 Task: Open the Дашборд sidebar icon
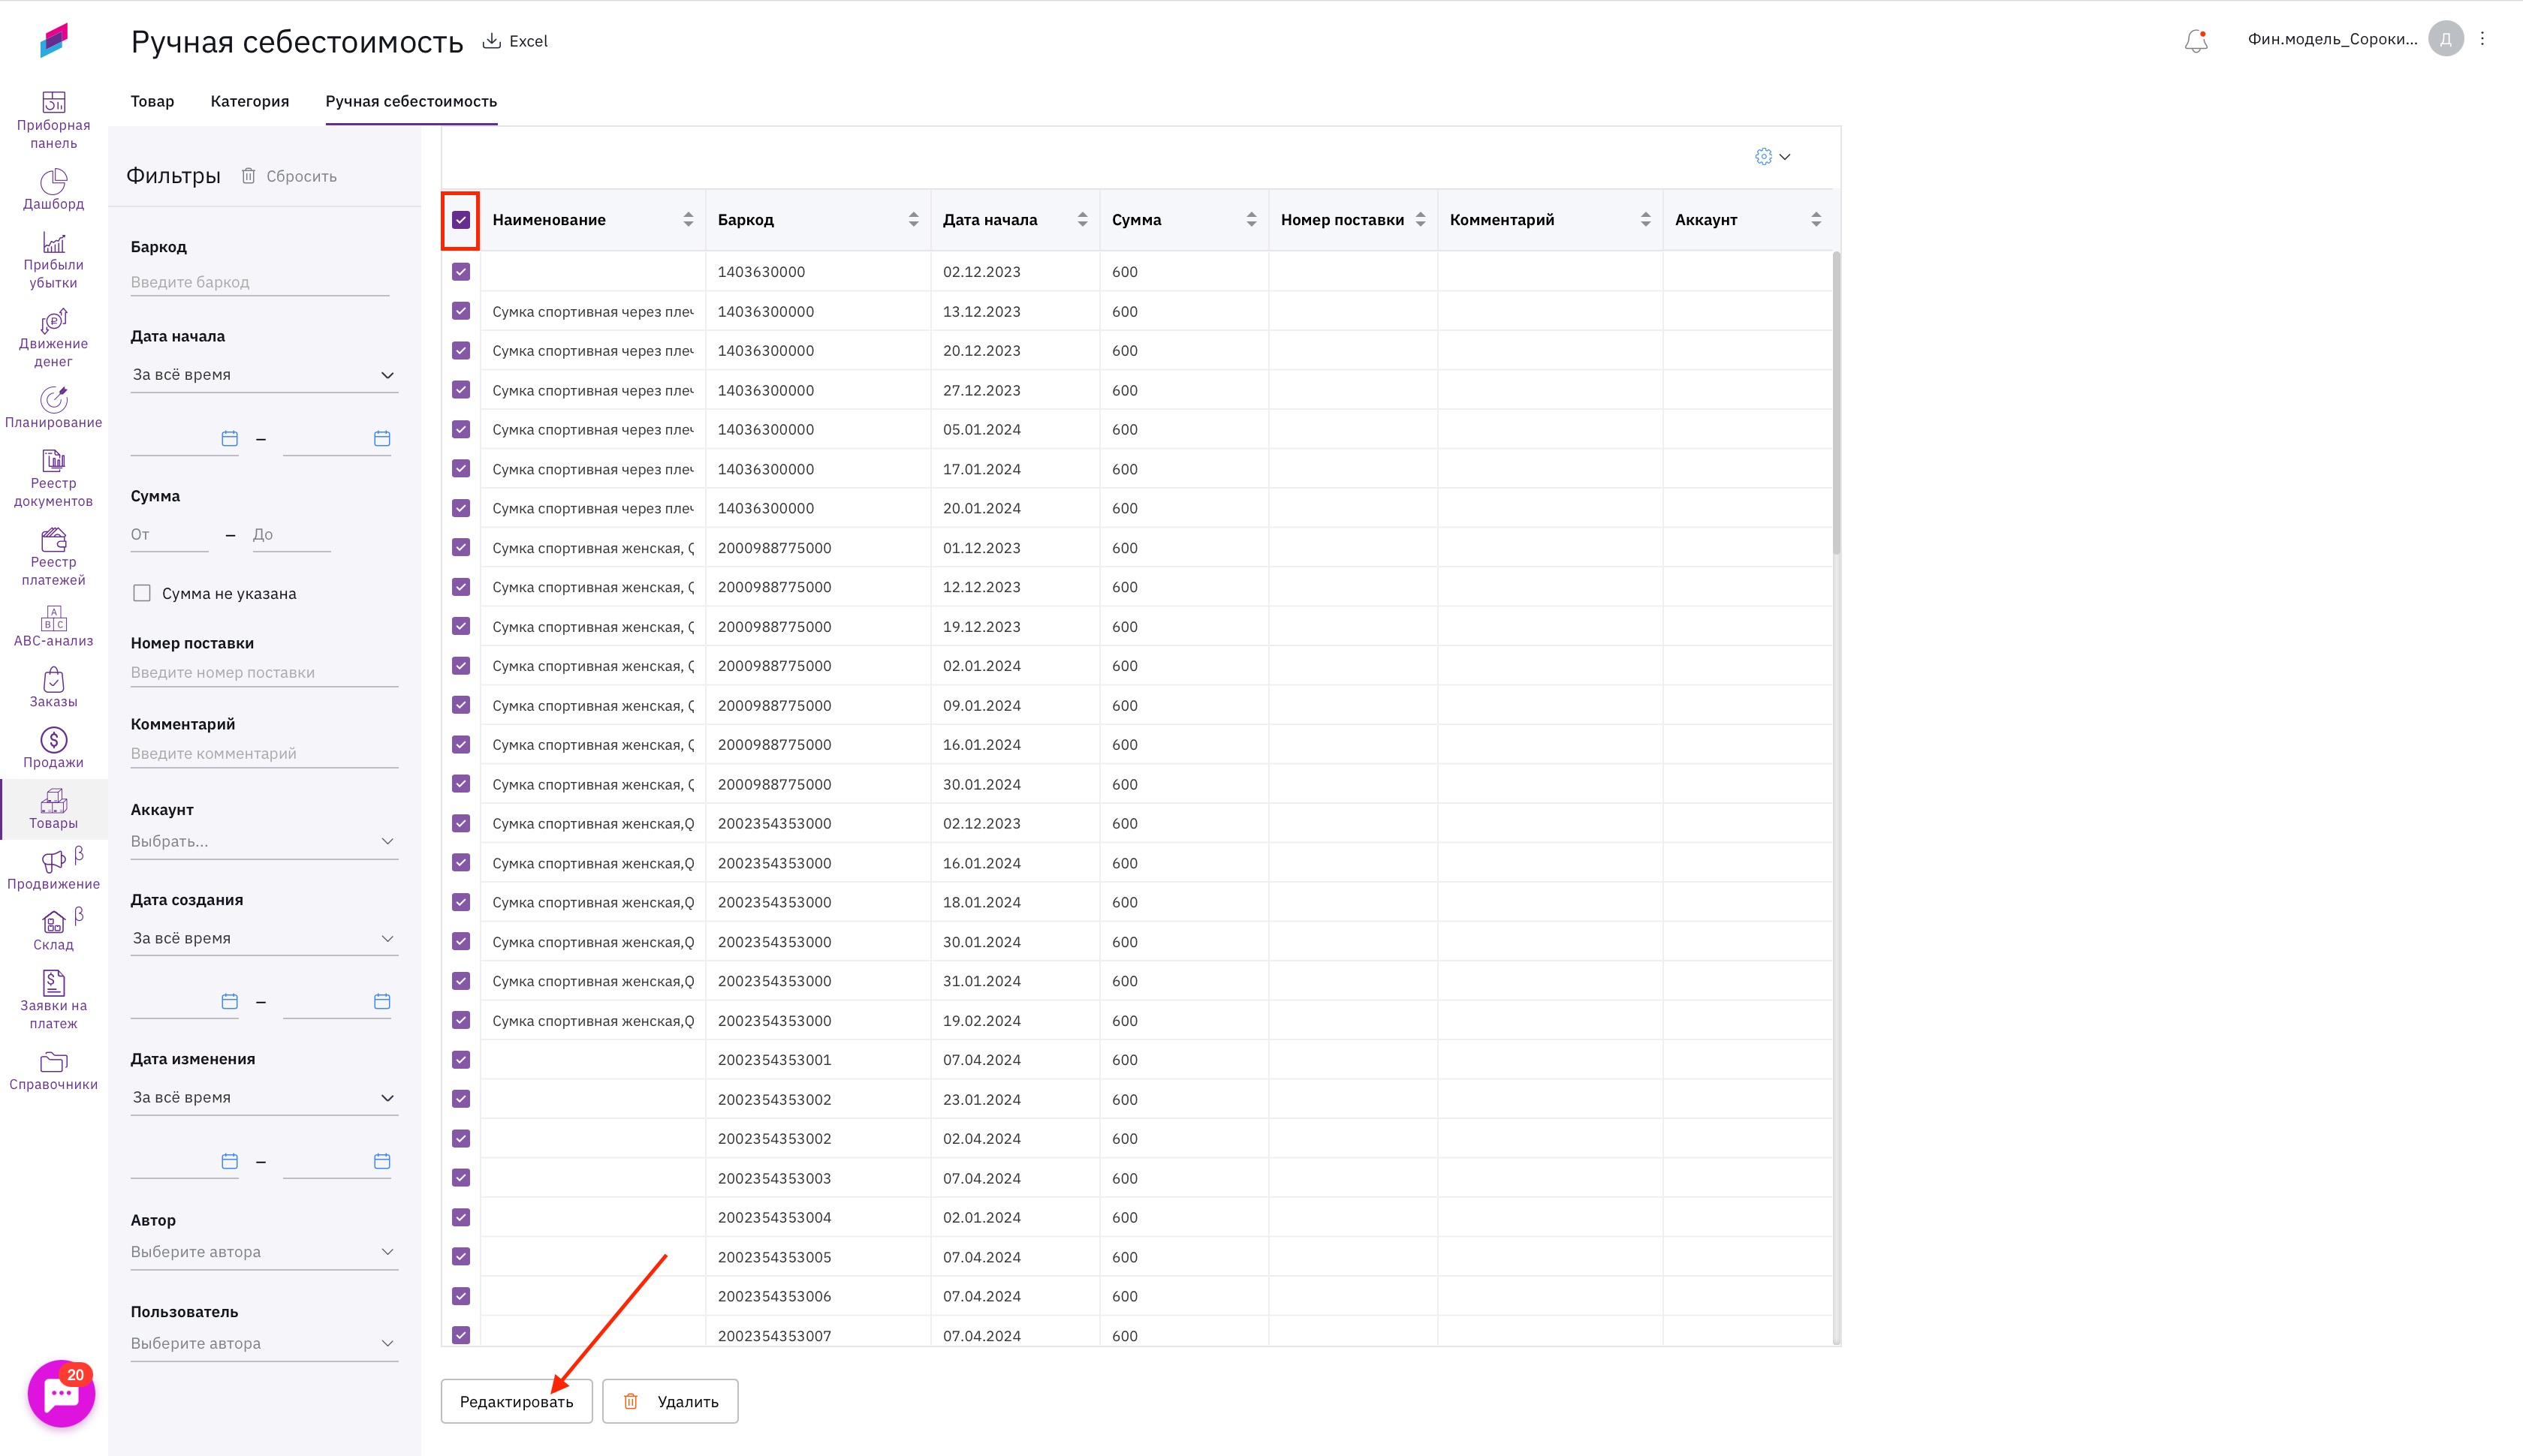point(53,182)
